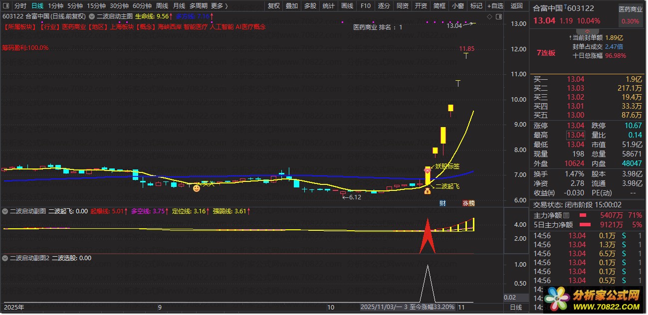Expand the 二波启动副图 indicator menu
648x315 pixels.
[x=5, y=211]
